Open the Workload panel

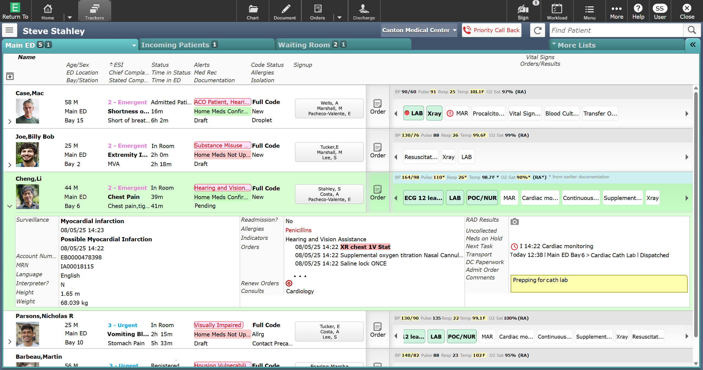click(x=557, y=11)
